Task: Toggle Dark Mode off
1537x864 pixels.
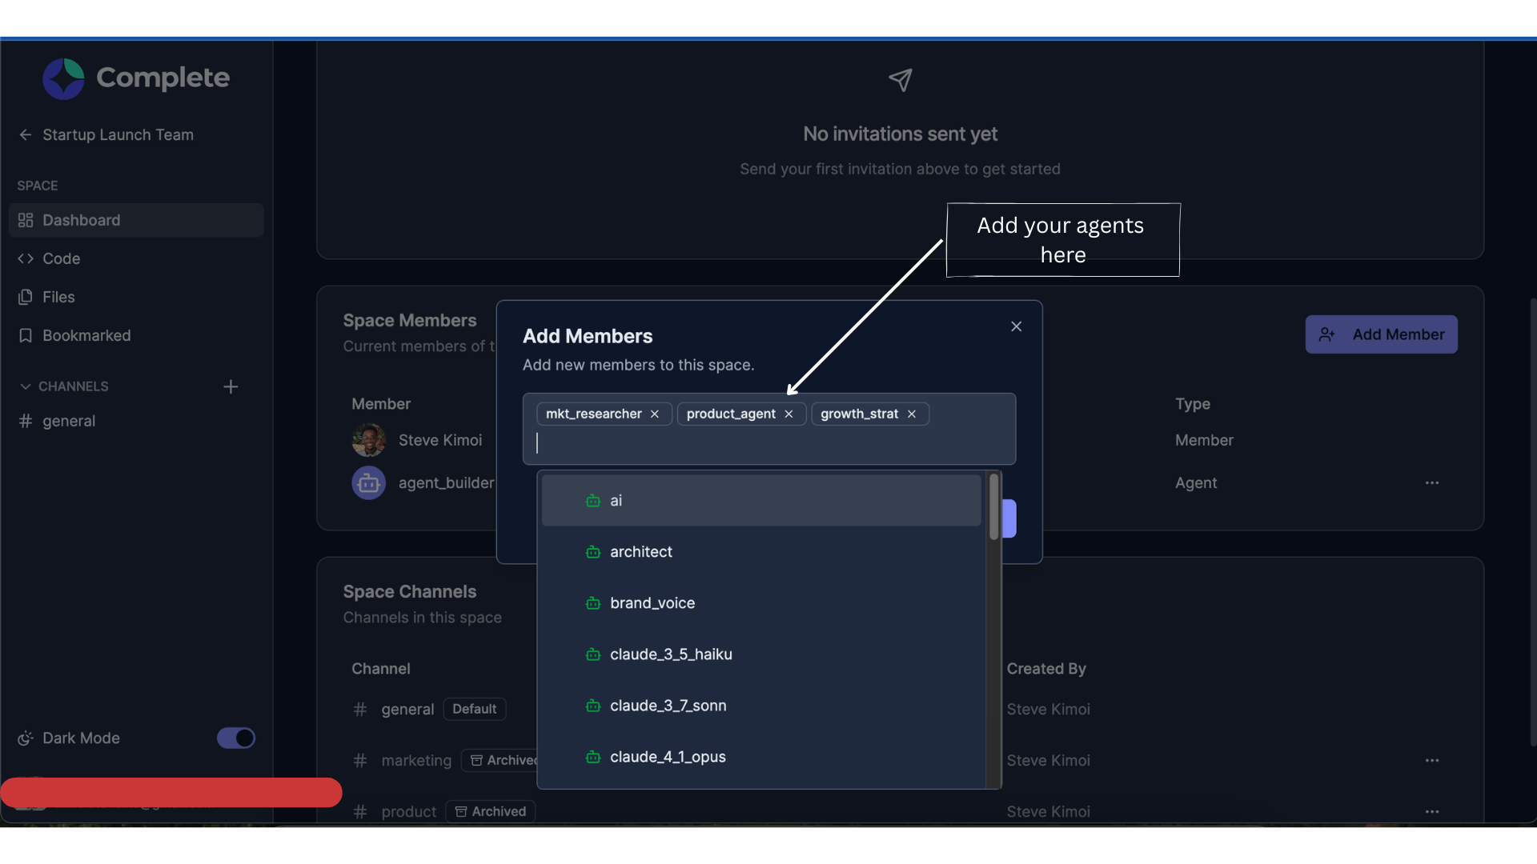Action: coord(235,738)
